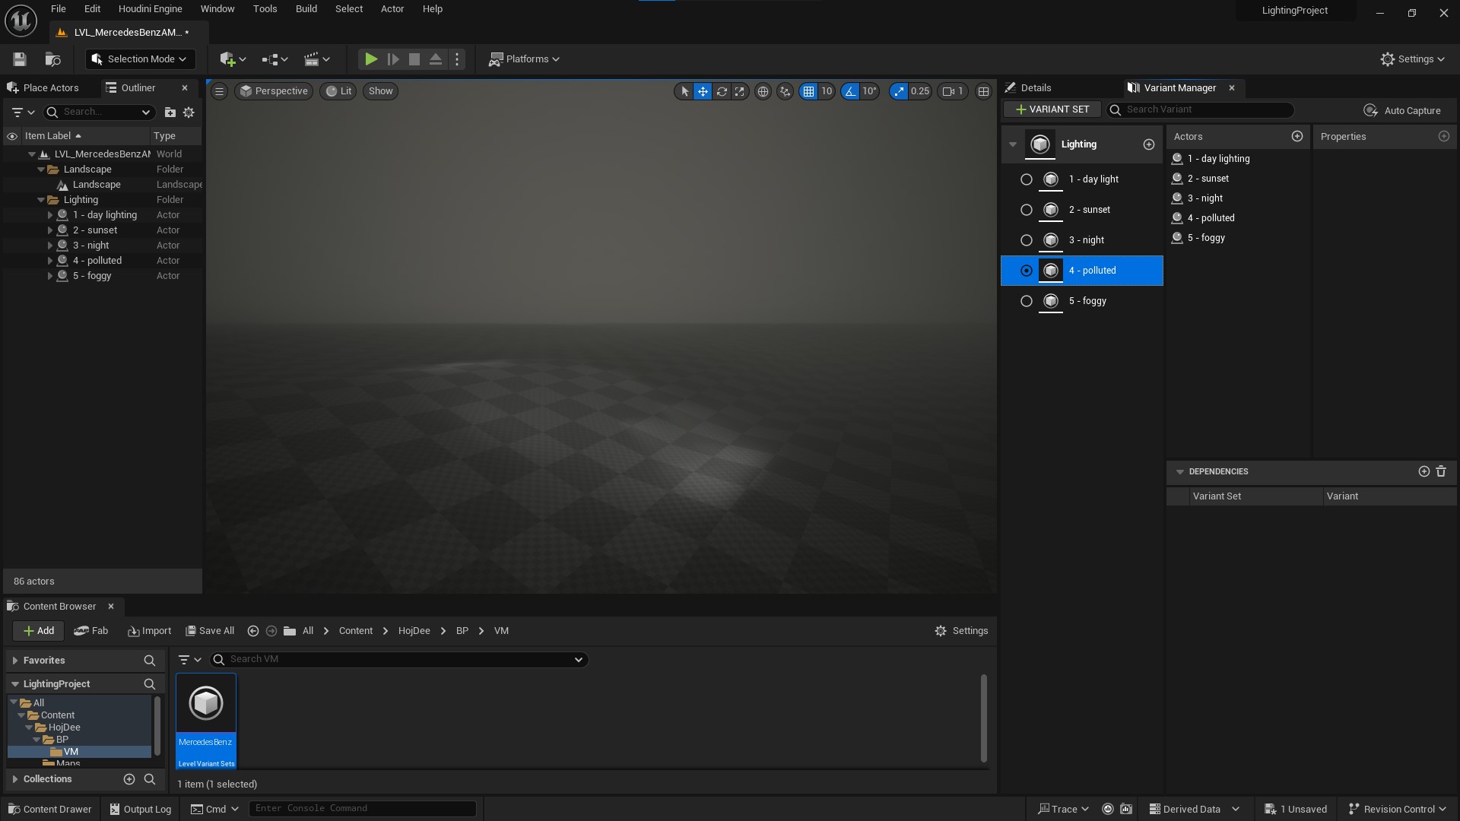Open outliner settings gear icon
Image resolution: width=1460 pixels, height=821 pixels.
[x=189, y=113]
